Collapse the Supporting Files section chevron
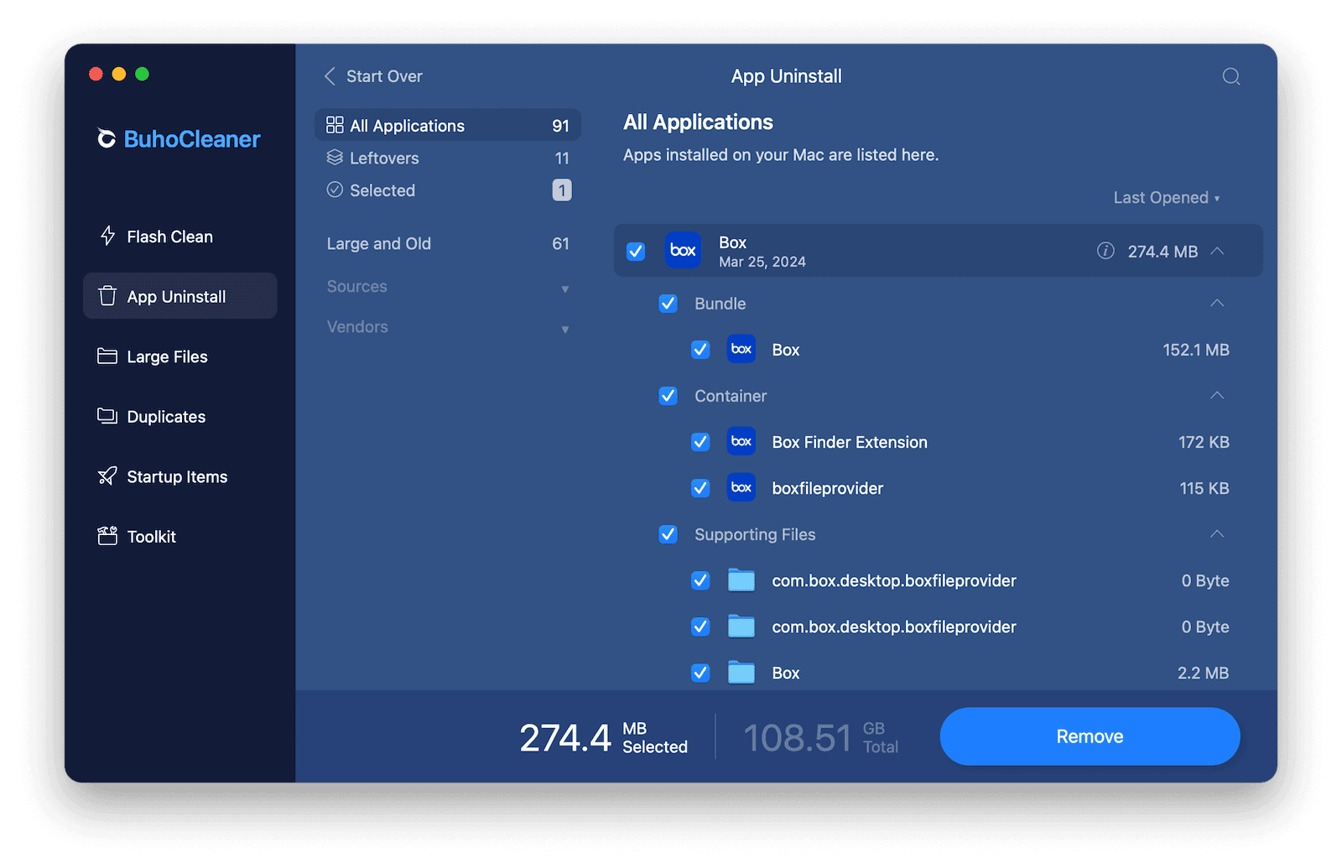Screen dimensions: 1342x868 pyautogui.click(x=1217, y=533)
